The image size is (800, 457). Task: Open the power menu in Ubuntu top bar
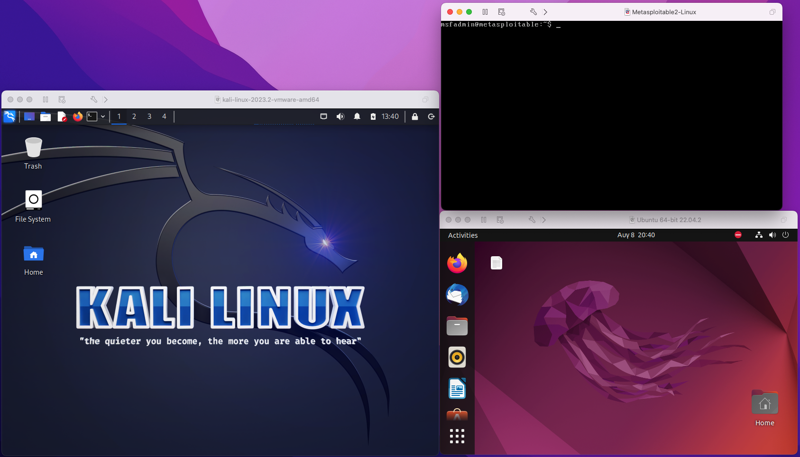tap(786, 235)
